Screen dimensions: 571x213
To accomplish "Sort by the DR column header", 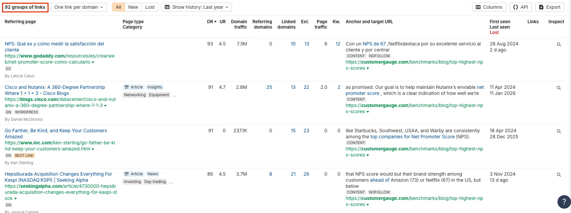I will click(212, 22).
